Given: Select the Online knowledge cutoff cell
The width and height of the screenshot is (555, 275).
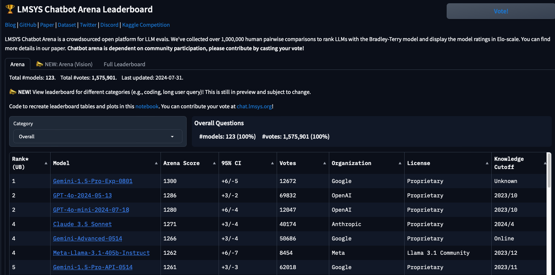Looking at the screenshot, I should (519, 238).
